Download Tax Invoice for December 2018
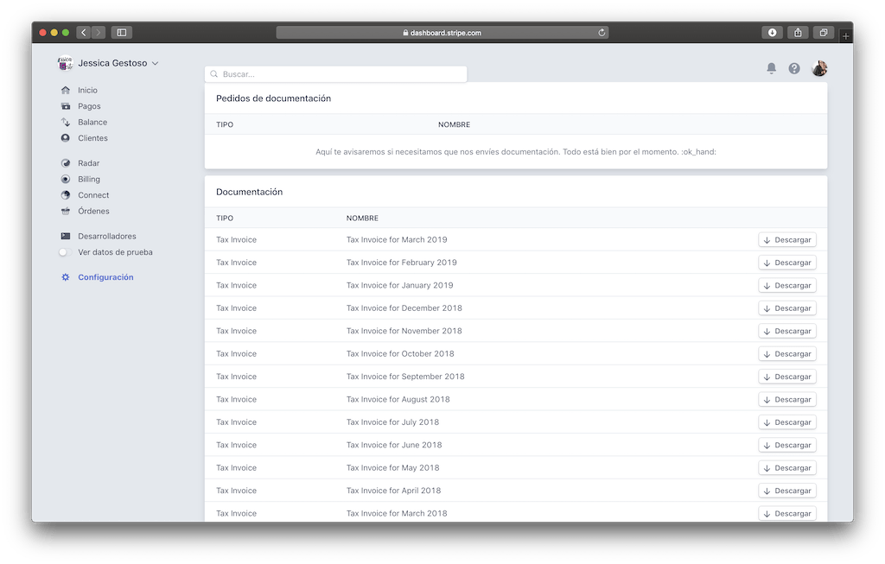 pos(787,308)
